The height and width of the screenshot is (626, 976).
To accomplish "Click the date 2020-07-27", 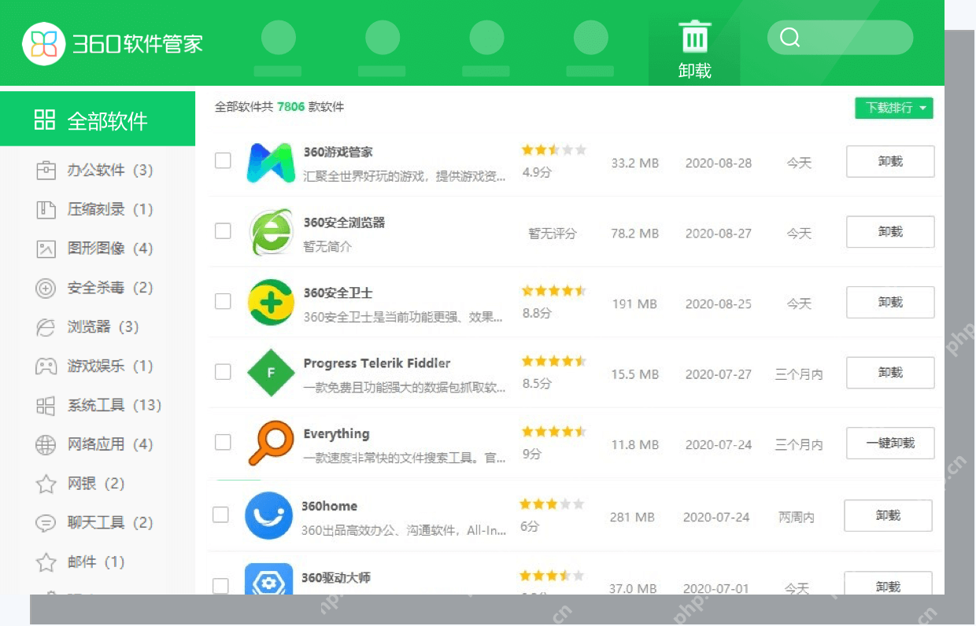I will 719,374.
